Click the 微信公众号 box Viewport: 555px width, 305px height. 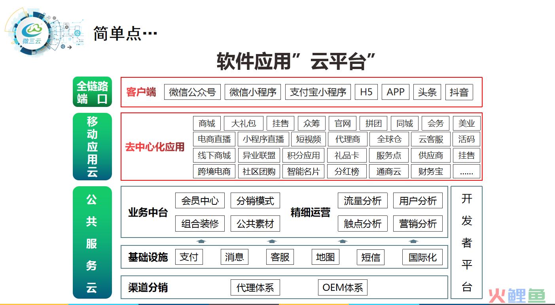point(192,92)
